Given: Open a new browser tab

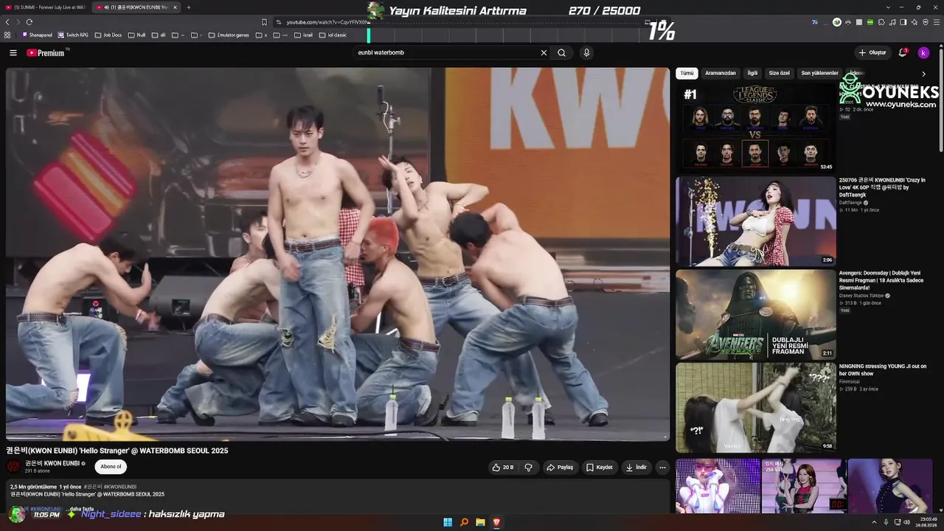Looking at the screenshot, I should 188,7.
